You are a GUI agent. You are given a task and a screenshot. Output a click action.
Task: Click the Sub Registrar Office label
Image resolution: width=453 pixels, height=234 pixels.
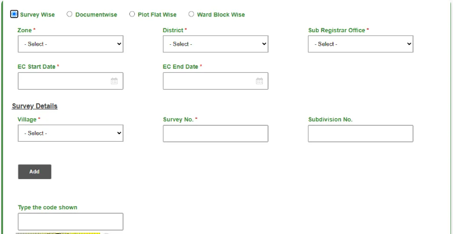[336, 30]
